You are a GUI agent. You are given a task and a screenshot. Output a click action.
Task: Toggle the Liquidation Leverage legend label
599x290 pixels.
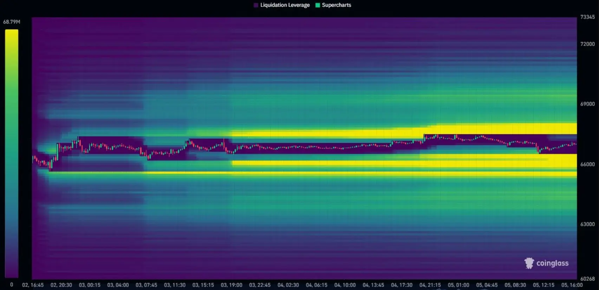pyautogui.click(x=285, y=5)
